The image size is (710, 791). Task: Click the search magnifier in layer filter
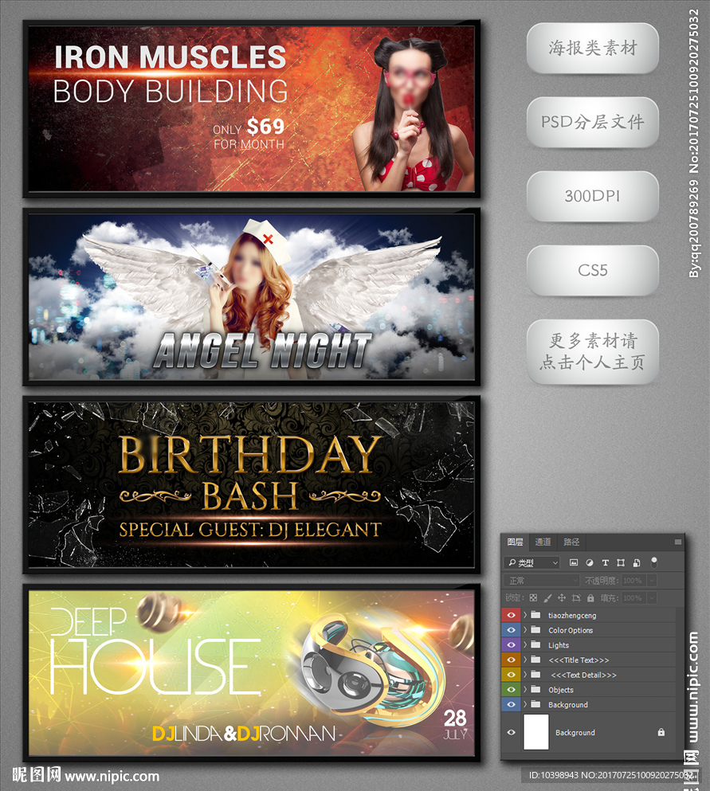[x=512, y=562]
